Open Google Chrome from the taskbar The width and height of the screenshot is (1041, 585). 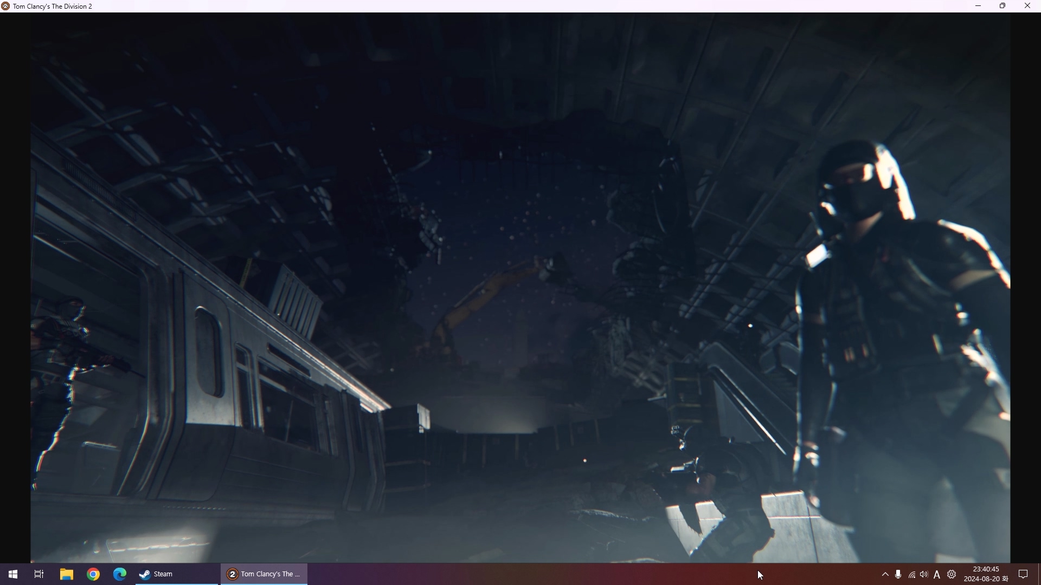point(93,574)
